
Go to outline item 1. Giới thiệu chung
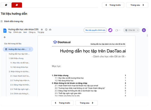click(x=16, y=58)
